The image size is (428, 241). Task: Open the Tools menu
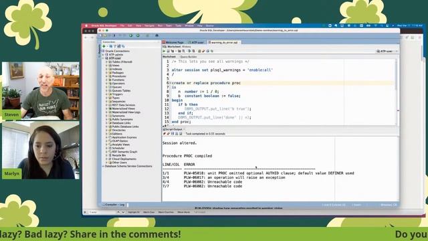(179, 25)
